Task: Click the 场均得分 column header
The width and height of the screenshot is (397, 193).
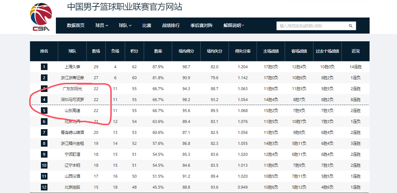Action: [x=186, y=51]
